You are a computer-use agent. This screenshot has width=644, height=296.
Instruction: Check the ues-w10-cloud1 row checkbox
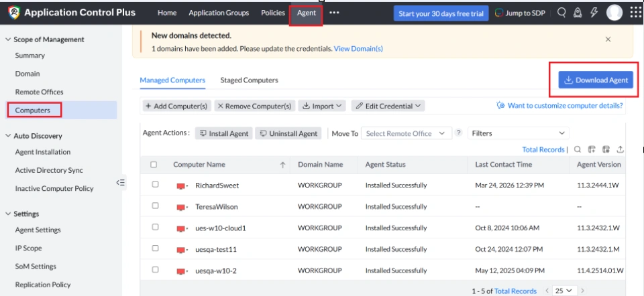[x=155, y=227]
